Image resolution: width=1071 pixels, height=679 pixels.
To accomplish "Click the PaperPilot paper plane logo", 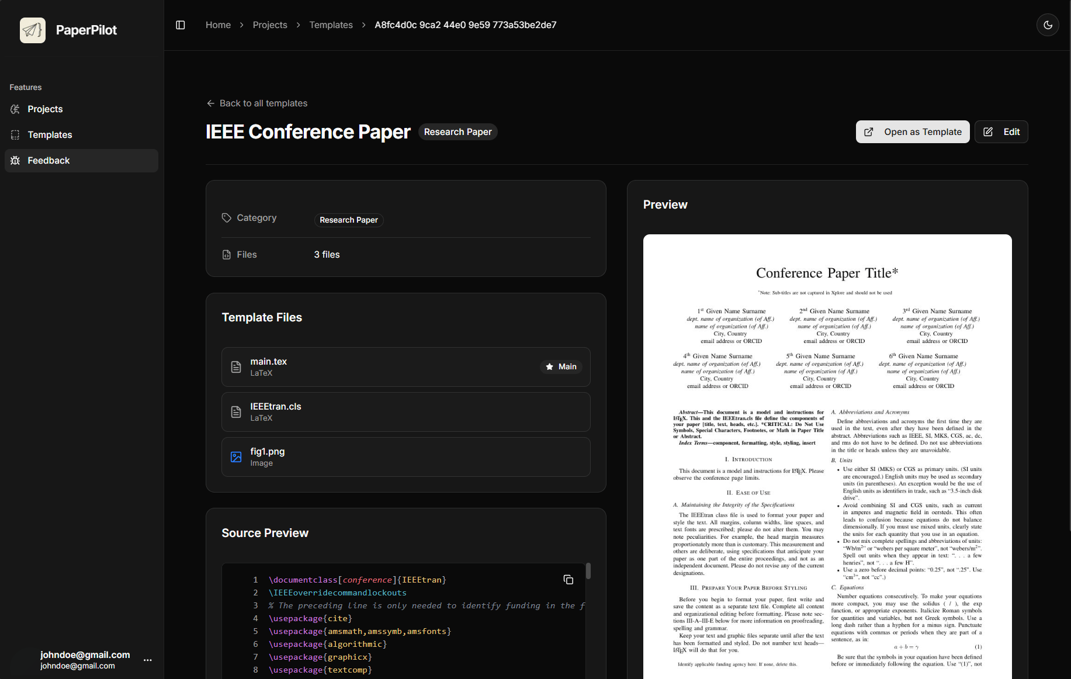I will point(33,30).
